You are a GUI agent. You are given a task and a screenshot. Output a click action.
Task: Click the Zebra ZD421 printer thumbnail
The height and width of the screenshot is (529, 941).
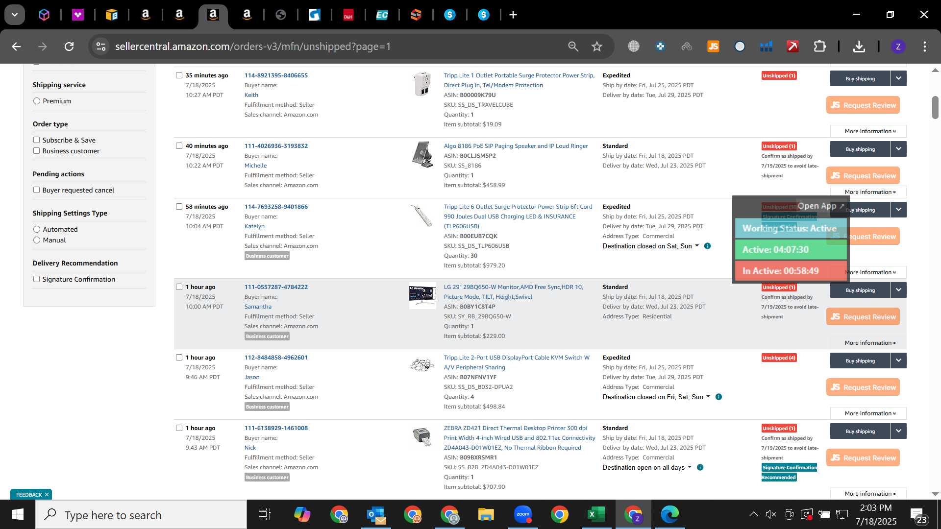422,436
